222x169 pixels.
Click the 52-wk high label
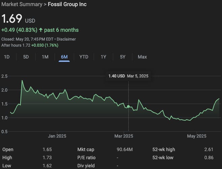(164, 149)
